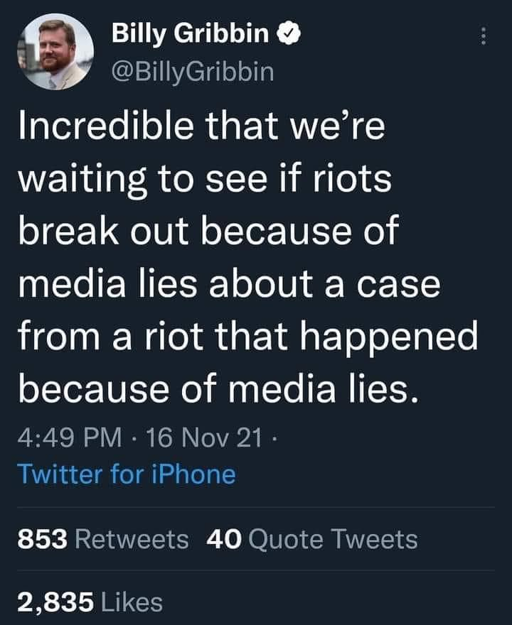Open the @BillyGribbin handle link

pos(193,71)
